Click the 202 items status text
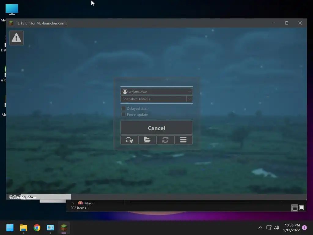 (x=78, y=208)
